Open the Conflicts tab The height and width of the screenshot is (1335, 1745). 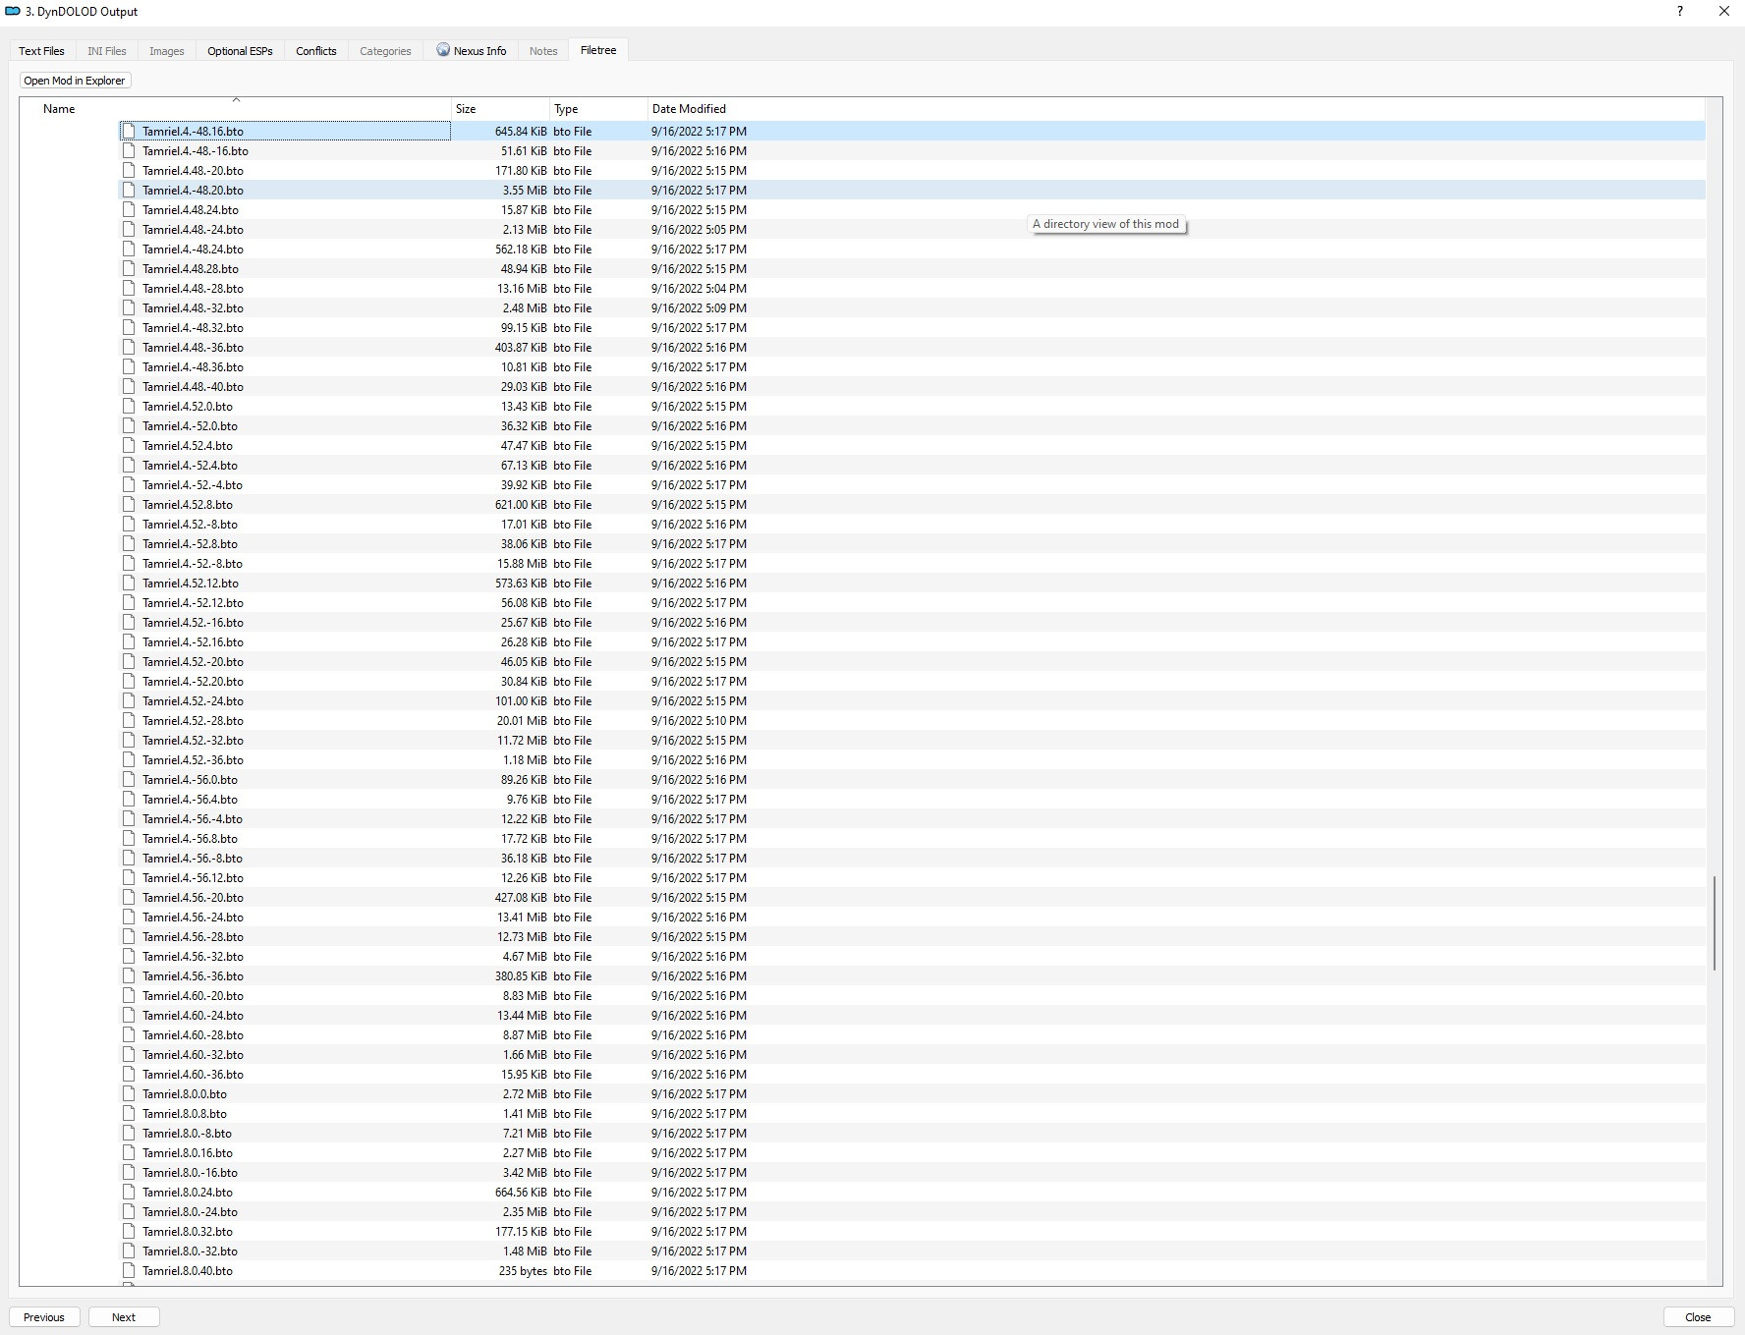(316, 51)
